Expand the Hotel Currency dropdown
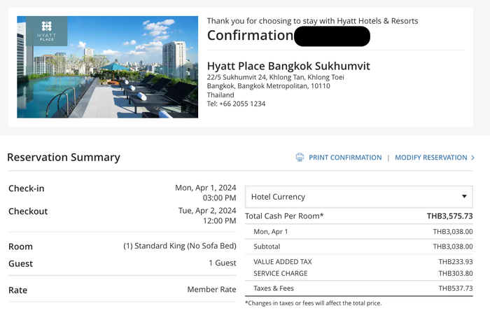The width and height of the screenshot is (490, 311). tap(358, 197)
